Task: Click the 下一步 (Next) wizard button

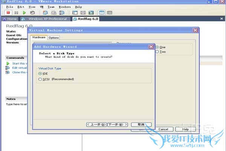Action: (118, 125)
